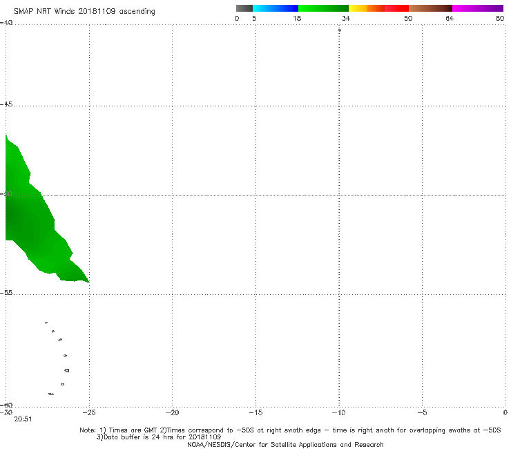Click the color bar label '5'
Viewport: 511px width, 449px height.
point(254,18)
